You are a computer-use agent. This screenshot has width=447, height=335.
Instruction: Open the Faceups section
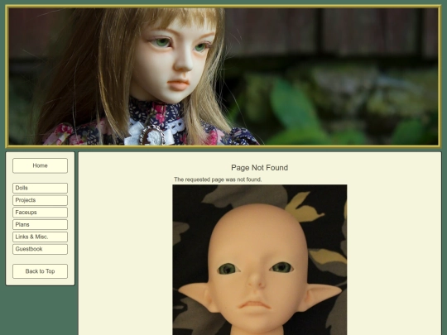point(40,213)
